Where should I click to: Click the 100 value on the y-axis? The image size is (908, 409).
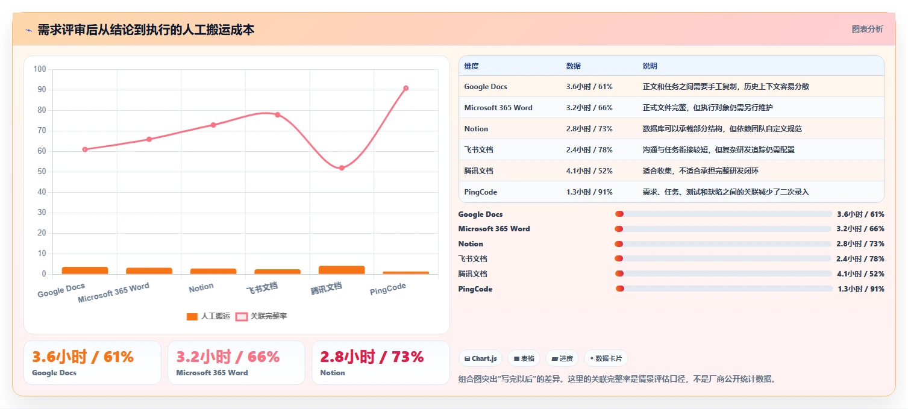tap(40, 69)
